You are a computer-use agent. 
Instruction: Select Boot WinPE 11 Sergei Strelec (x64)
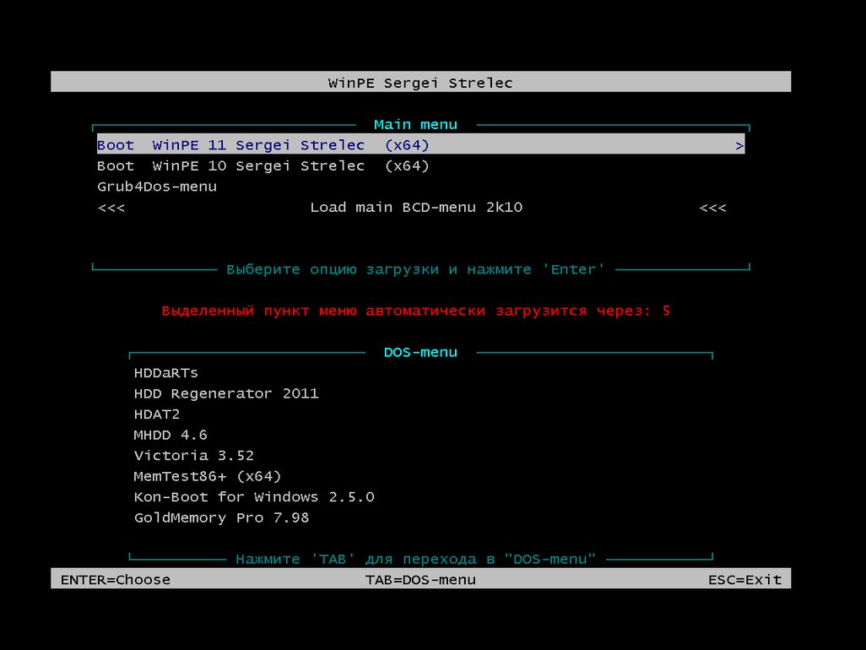tap(420, 144)
